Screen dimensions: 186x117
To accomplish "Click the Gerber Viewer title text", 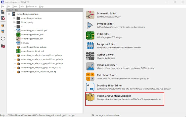I will point(105,55).
